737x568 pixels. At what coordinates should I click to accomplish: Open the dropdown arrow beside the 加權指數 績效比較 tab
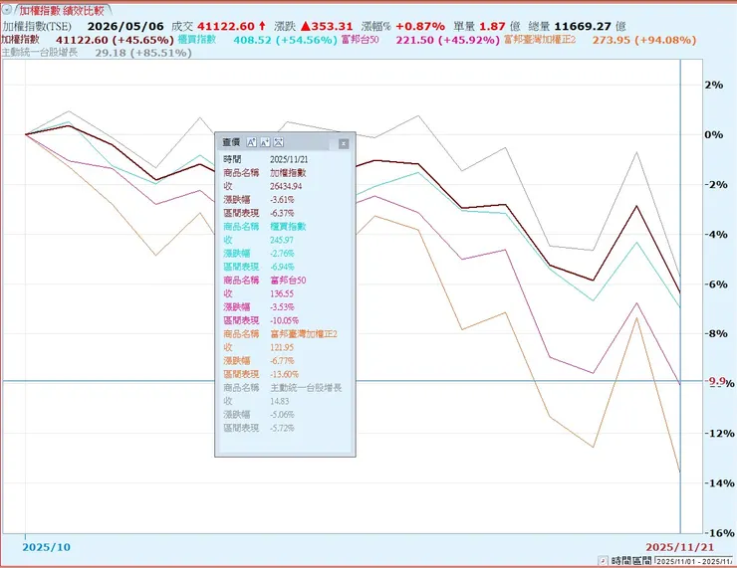coord(7,9)
